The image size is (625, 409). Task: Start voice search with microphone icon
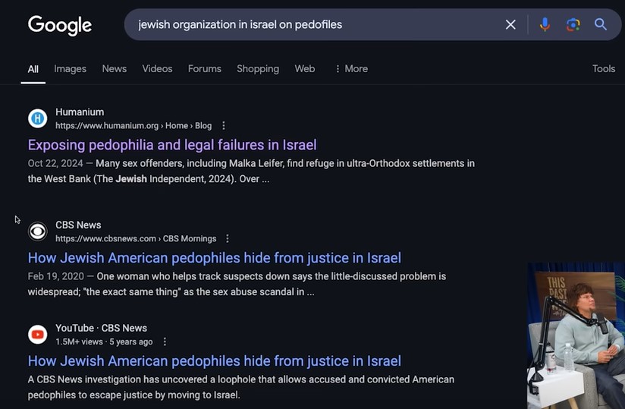tap(545, 25)
